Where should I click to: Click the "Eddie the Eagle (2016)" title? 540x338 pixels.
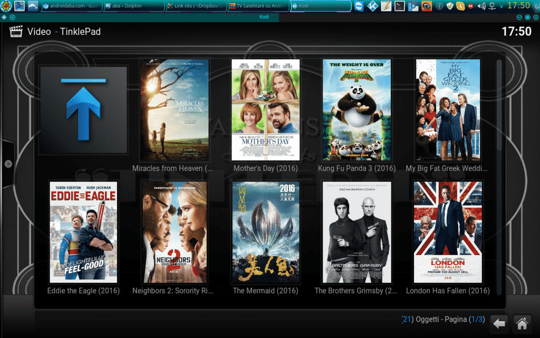(83, 291)
